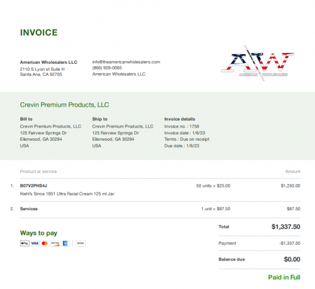Click the Bank transfer payment icon
315x289 pixels.
pos(81,244)
